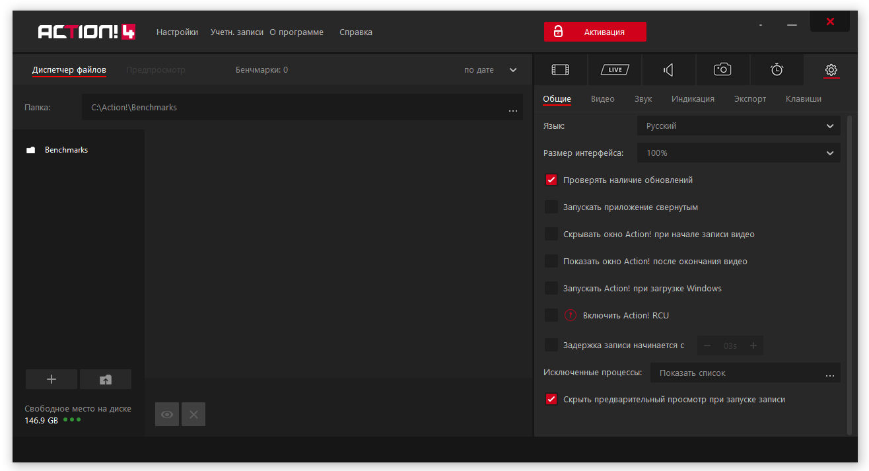Open the timer benchmark icon

point(777,69)
